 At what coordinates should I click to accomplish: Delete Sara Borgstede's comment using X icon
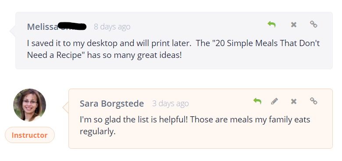click(294, 101)
